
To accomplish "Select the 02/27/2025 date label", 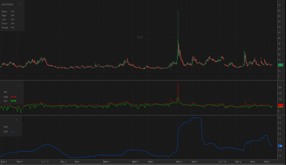I will click(x=8, y=4).
